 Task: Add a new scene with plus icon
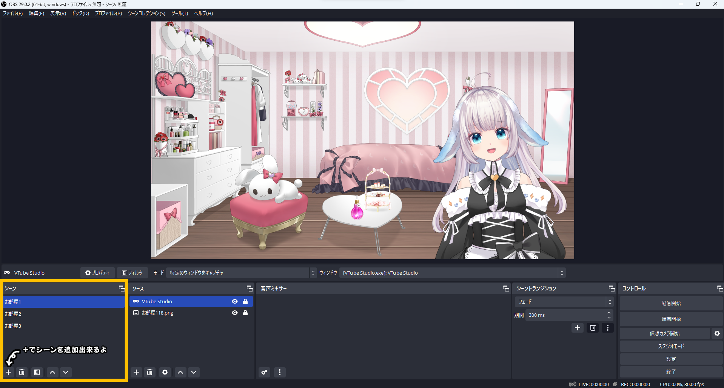(x=8, y=372)
